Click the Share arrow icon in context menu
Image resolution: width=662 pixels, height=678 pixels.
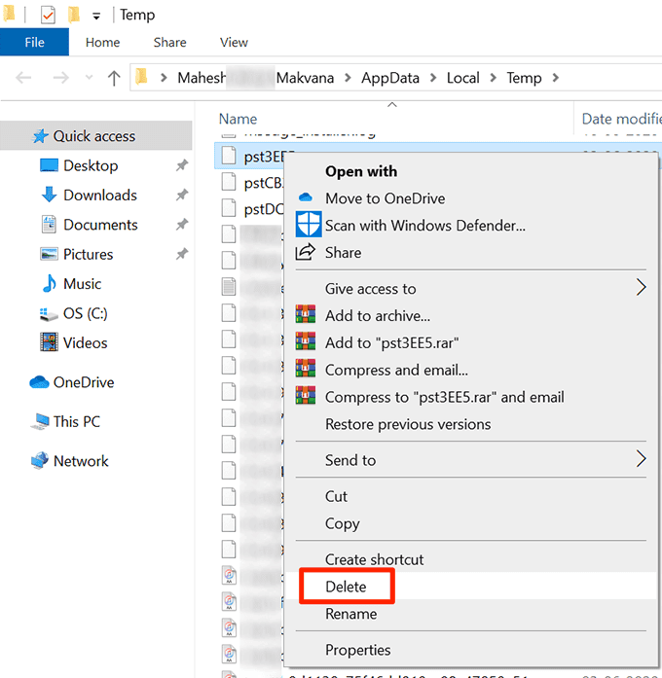pos(306,252)
